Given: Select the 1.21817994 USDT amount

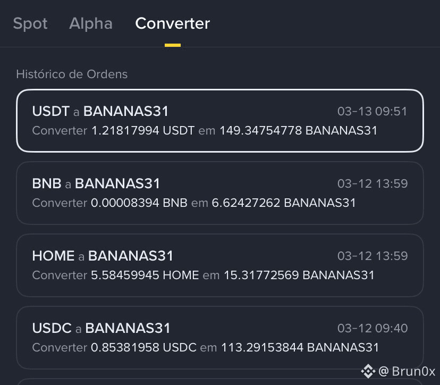Looking at the screenshot, I should coord(143,131).
